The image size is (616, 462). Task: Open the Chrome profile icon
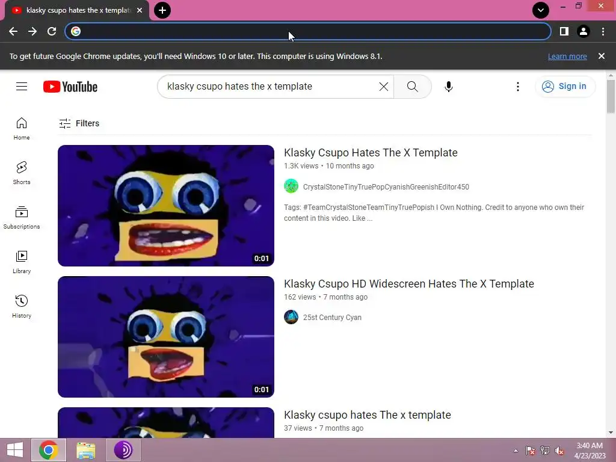click(584, 31)
